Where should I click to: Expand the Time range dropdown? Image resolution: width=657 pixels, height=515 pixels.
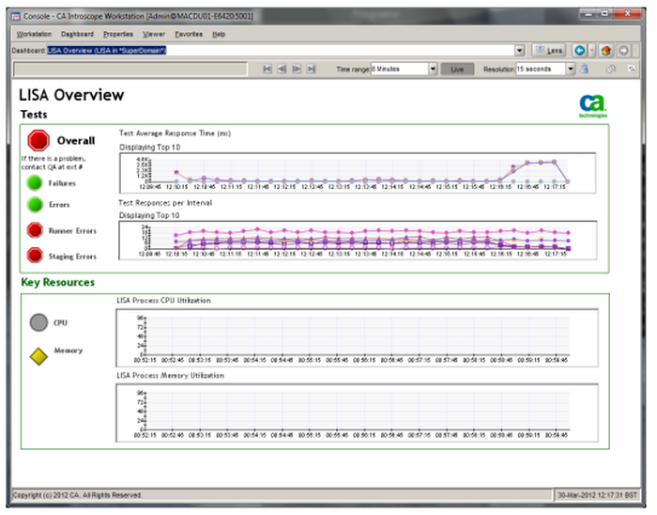pyautogui.click(x=433, y=69)
